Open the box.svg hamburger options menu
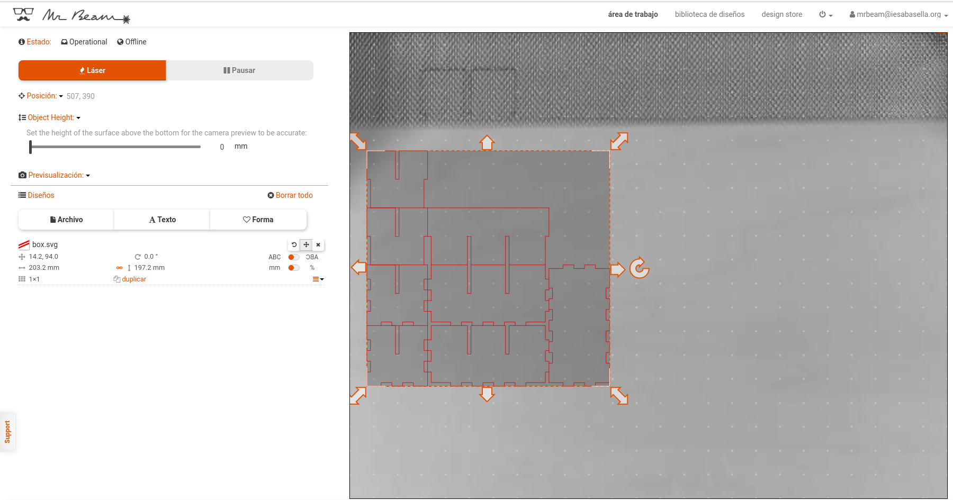The height and width of the screenshot is (500, 953). coord(318,279)
